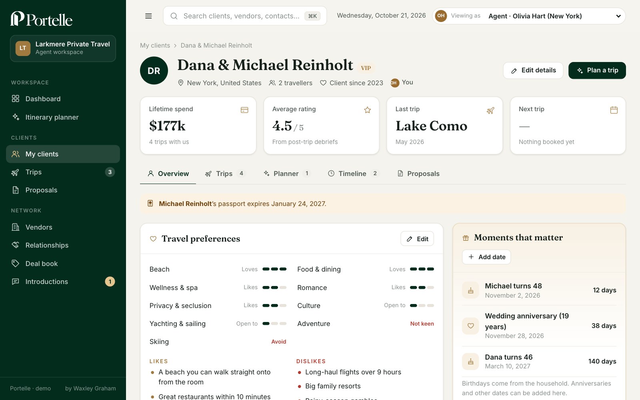The height and width of the screenshot is (400, 640).
Task: Click the Plan a trip button
Action: tap(597, 70)
